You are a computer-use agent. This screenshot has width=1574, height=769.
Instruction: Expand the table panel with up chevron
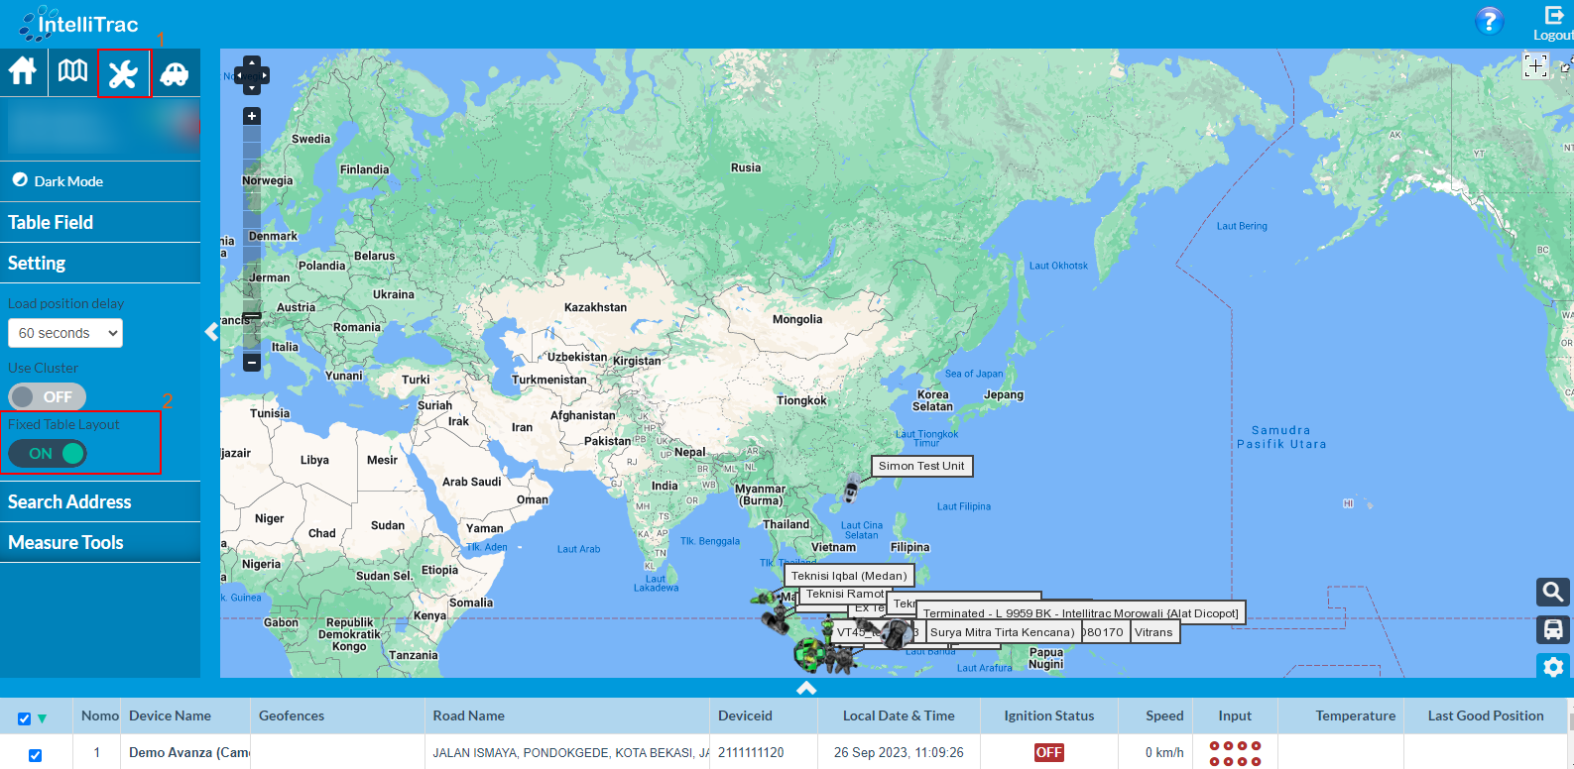coord(806,688)
